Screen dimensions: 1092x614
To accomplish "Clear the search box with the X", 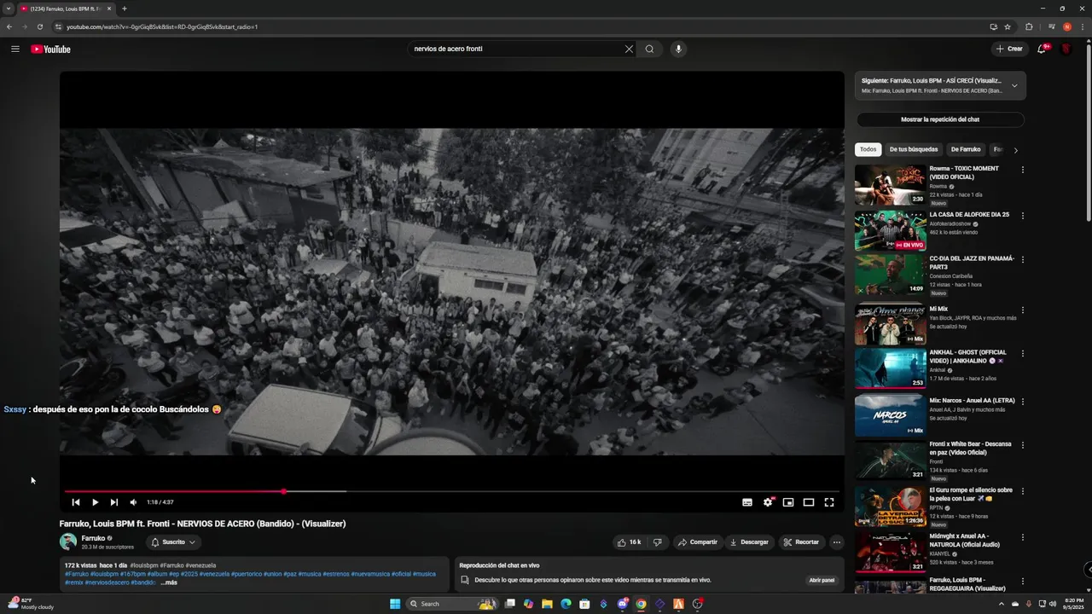I will pos(629,49).
